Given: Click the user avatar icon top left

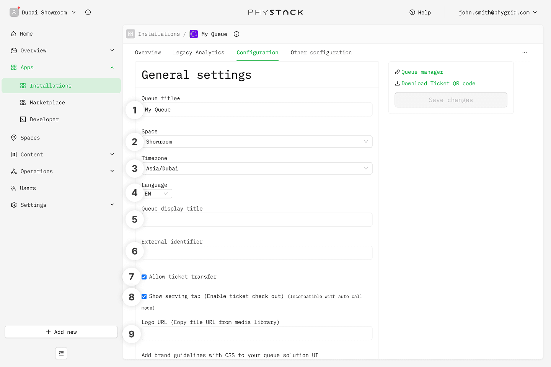Looking at the screenshot, I should (14, 12).
